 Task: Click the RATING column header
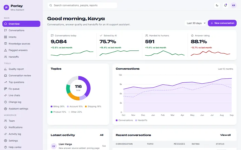tap(195, 144)
